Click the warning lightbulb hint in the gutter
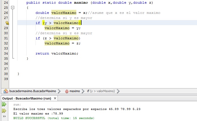The width and height of the screenshot is (197, 121). (x=7, y=23)
